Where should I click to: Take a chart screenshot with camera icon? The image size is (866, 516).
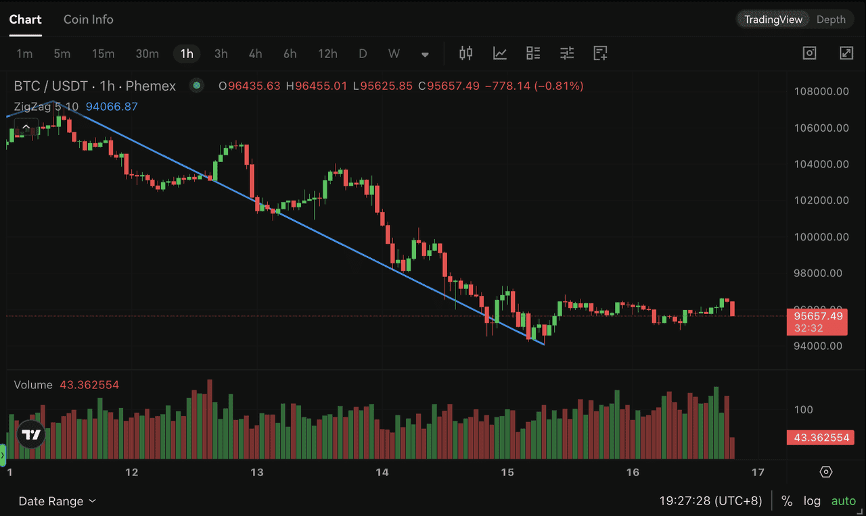(x=809, y=53)
